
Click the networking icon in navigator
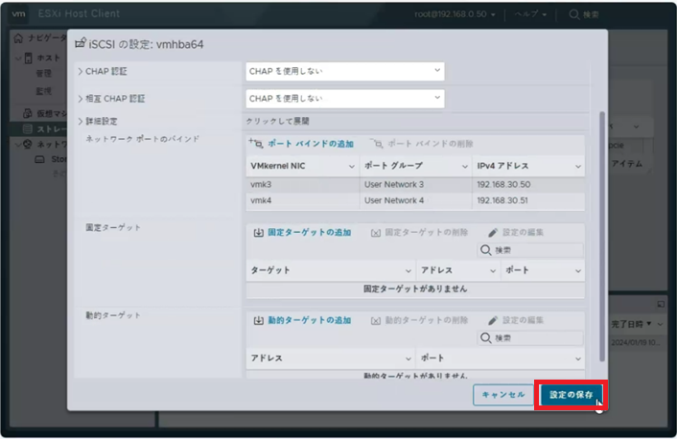(27, 144)
